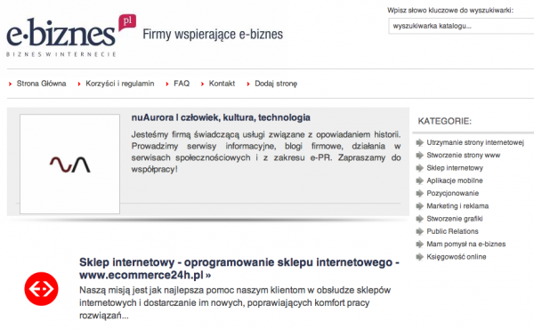Click the arrow icon beside Mam pomysł na e-biznes

coord(419,245)
